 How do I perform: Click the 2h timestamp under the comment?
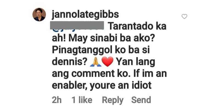tap(57, 100)
